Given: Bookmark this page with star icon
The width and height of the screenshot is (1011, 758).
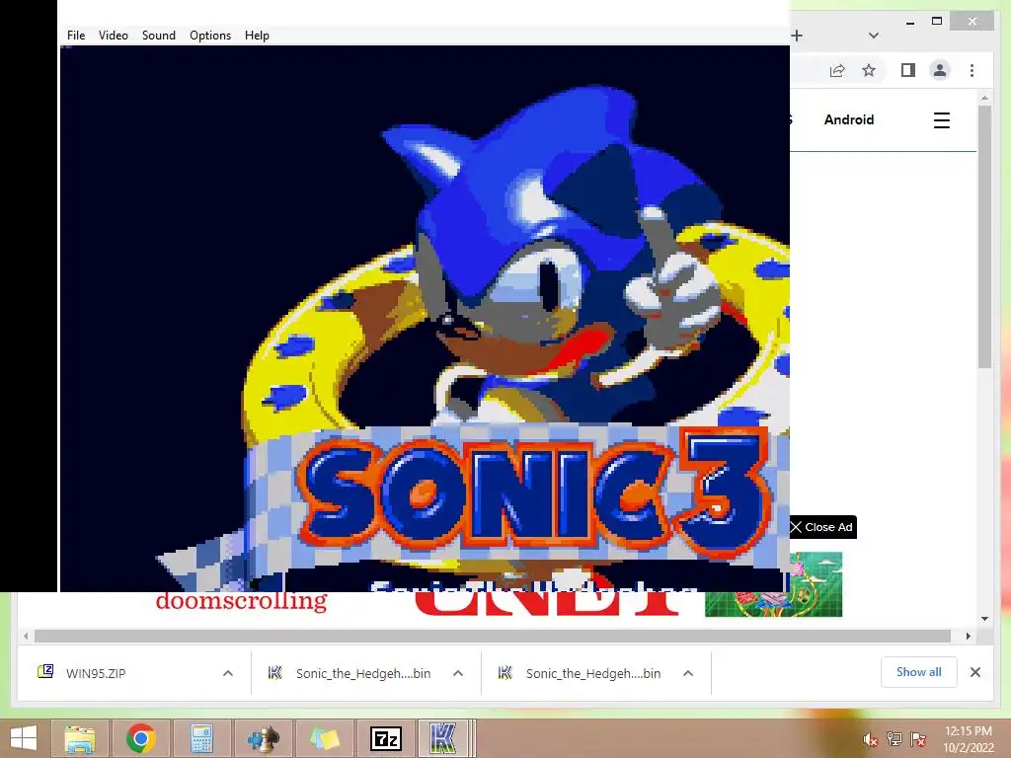Looking at the screenshot, I should 869,70.
